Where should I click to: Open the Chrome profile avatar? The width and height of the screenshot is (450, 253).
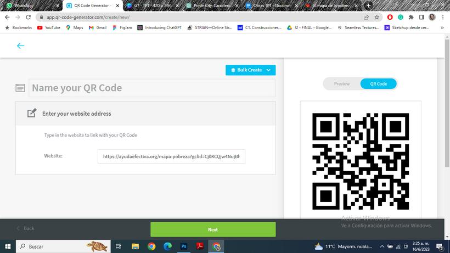coord(432,17)
